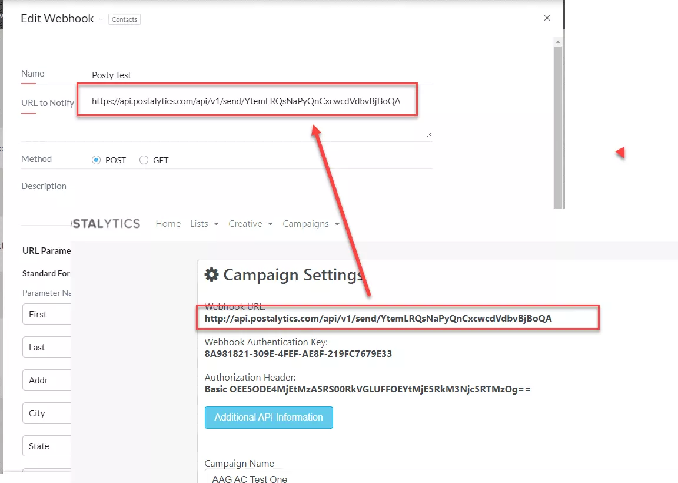
Task: Open the Home menu in Postalytics
Action: [x=168, y=224]
